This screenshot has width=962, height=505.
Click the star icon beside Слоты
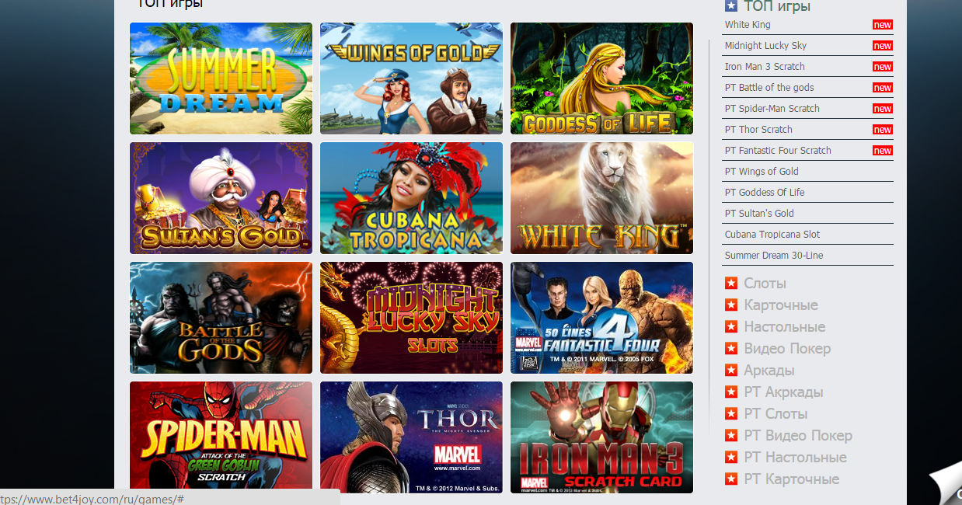[x=730, y=283]
